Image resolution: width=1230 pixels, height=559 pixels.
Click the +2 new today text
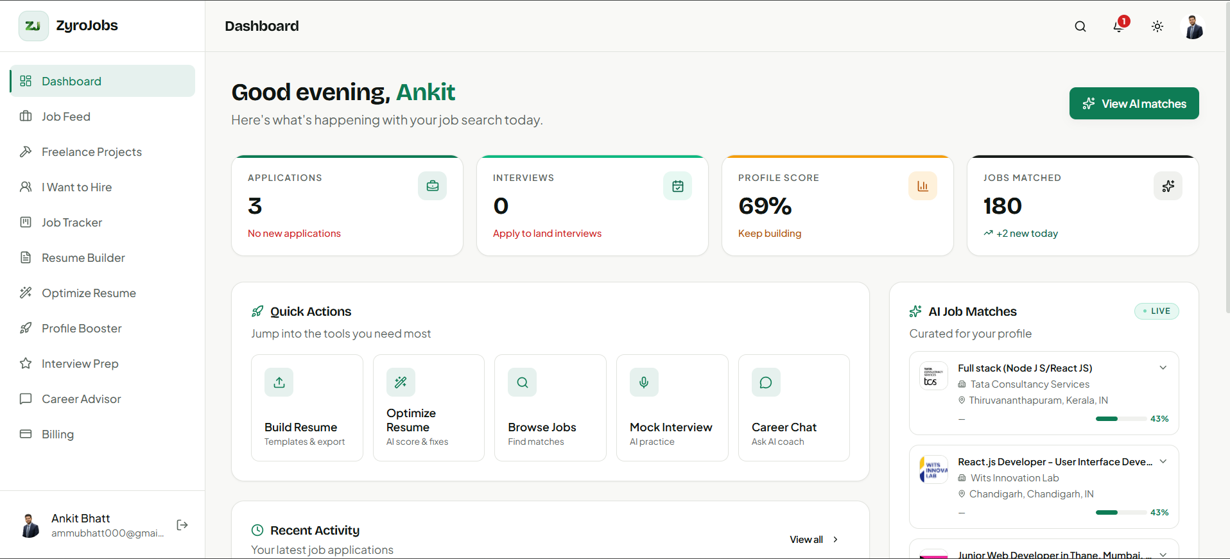pyautogui.click(x=1027, y=234)
